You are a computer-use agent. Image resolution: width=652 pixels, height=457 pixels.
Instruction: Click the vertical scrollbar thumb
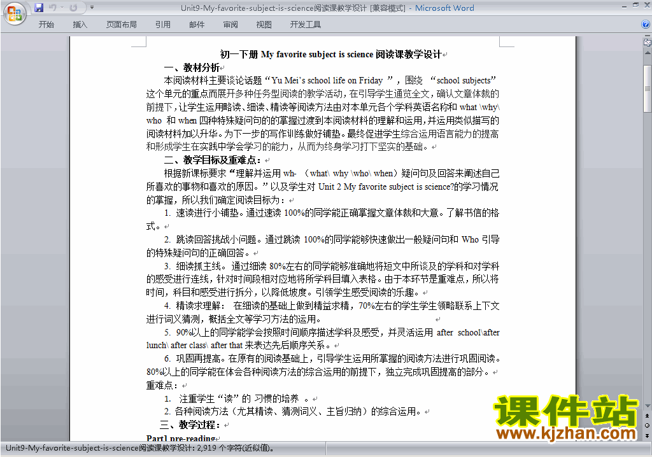click(x=647, y=88)
